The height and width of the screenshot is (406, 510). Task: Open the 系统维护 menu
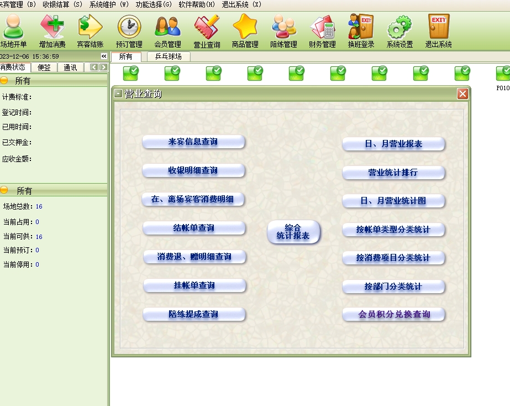pos(109,4)
